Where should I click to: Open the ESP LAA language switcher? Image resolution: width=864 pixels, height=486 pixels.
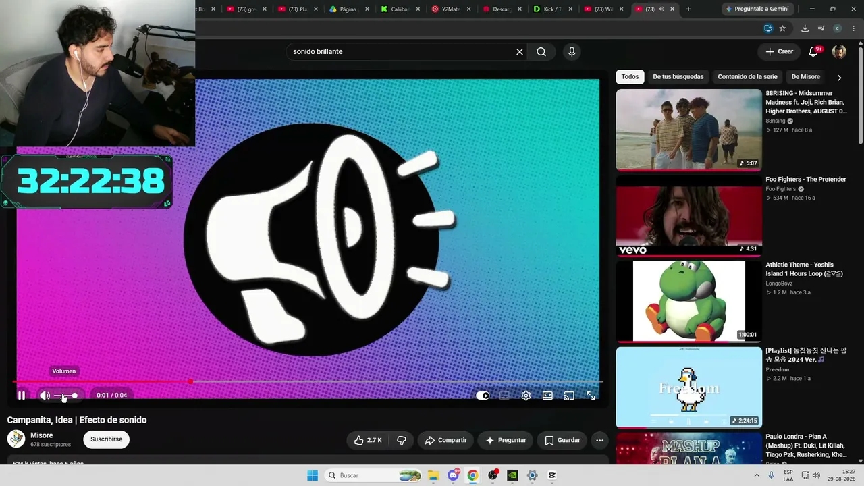coord(787,475)
